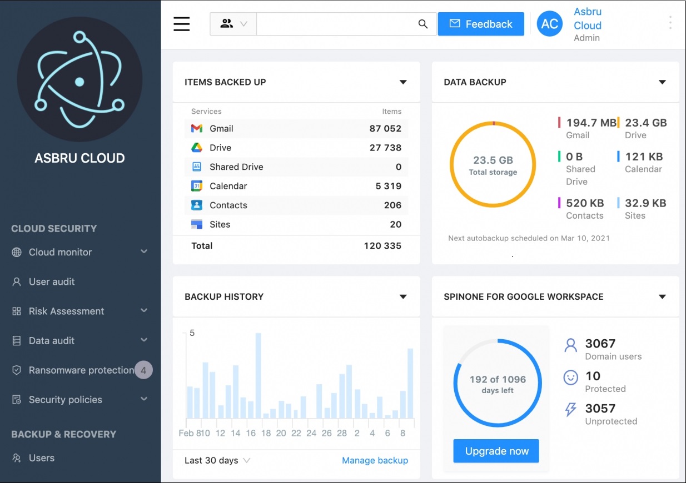Screen dimensions: 686x483
Task: Click the 23.4 GB Drive storage value
Action: click(x=645, y=123)
